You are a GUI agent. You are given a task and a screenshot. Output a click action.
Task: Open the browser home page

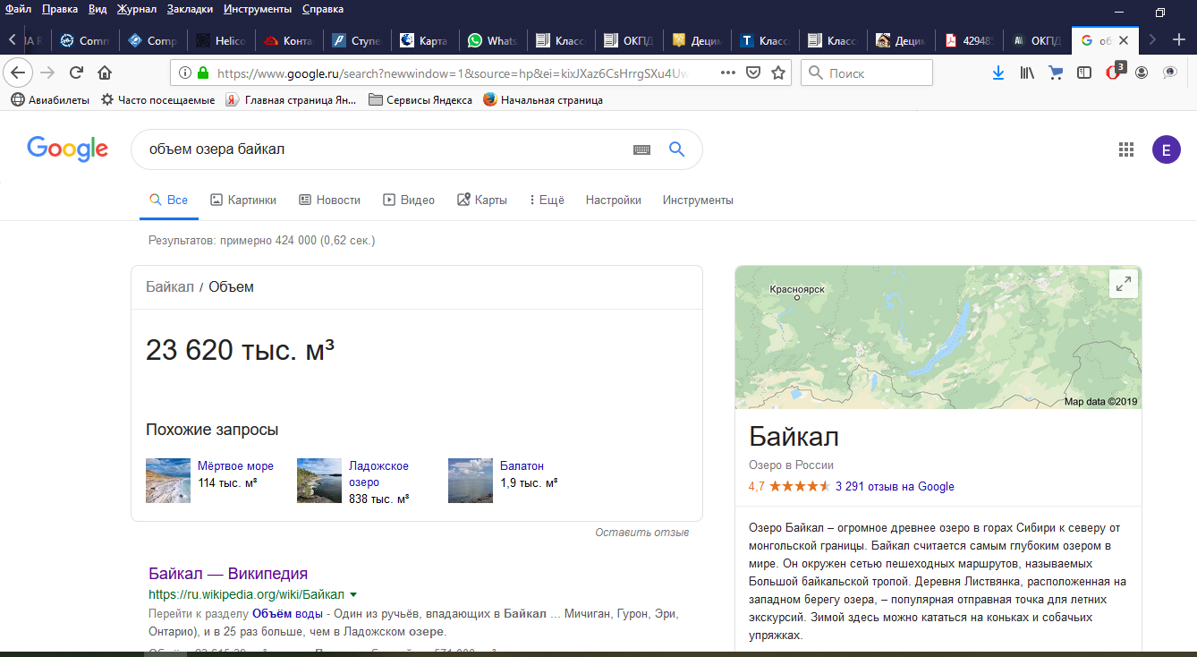coord(105,73)
